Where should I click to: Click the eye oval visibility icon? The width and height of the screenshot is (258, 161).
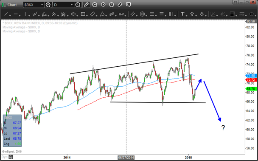tap(252, 14)
